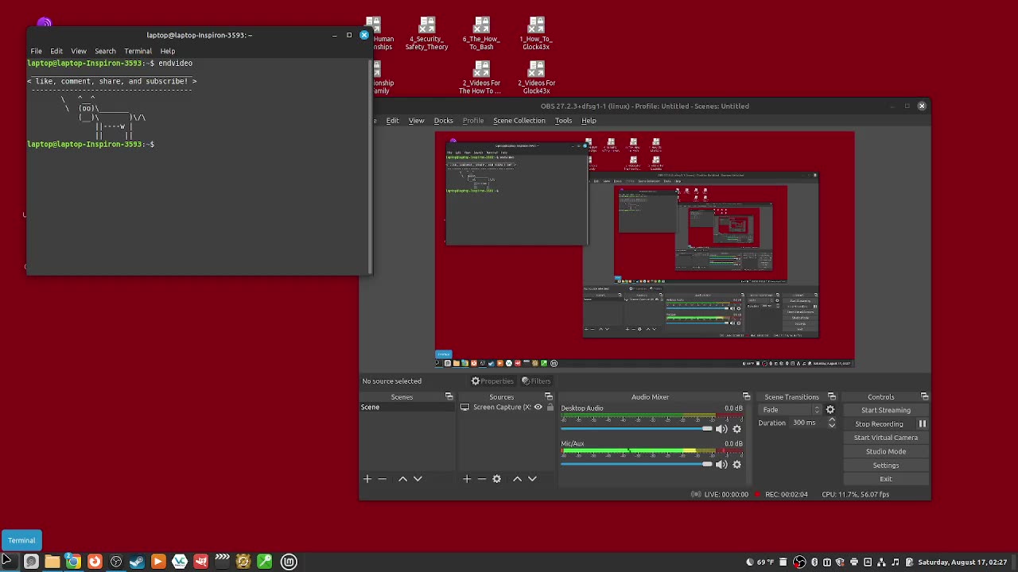Mute Mic/Aux speaker icon

point(721,465)
